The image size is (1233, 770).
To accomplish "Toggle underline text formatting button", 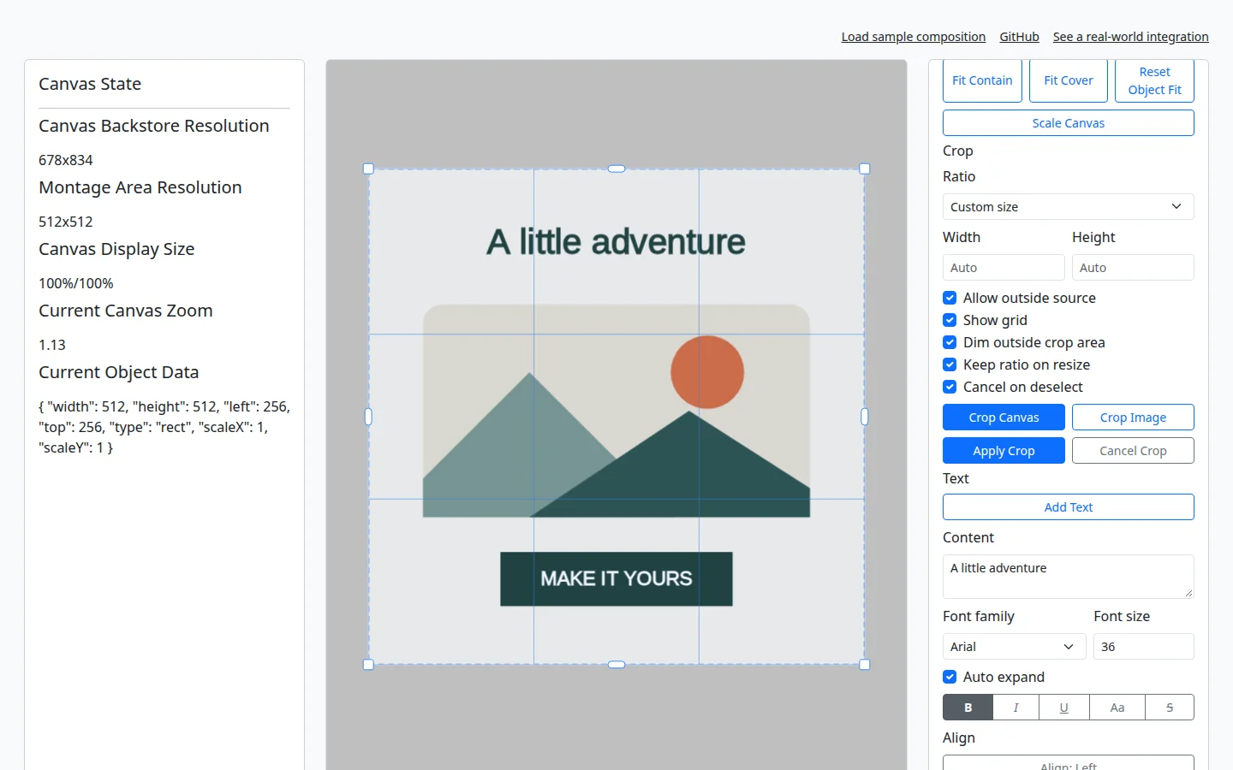I will [1064, 708].
